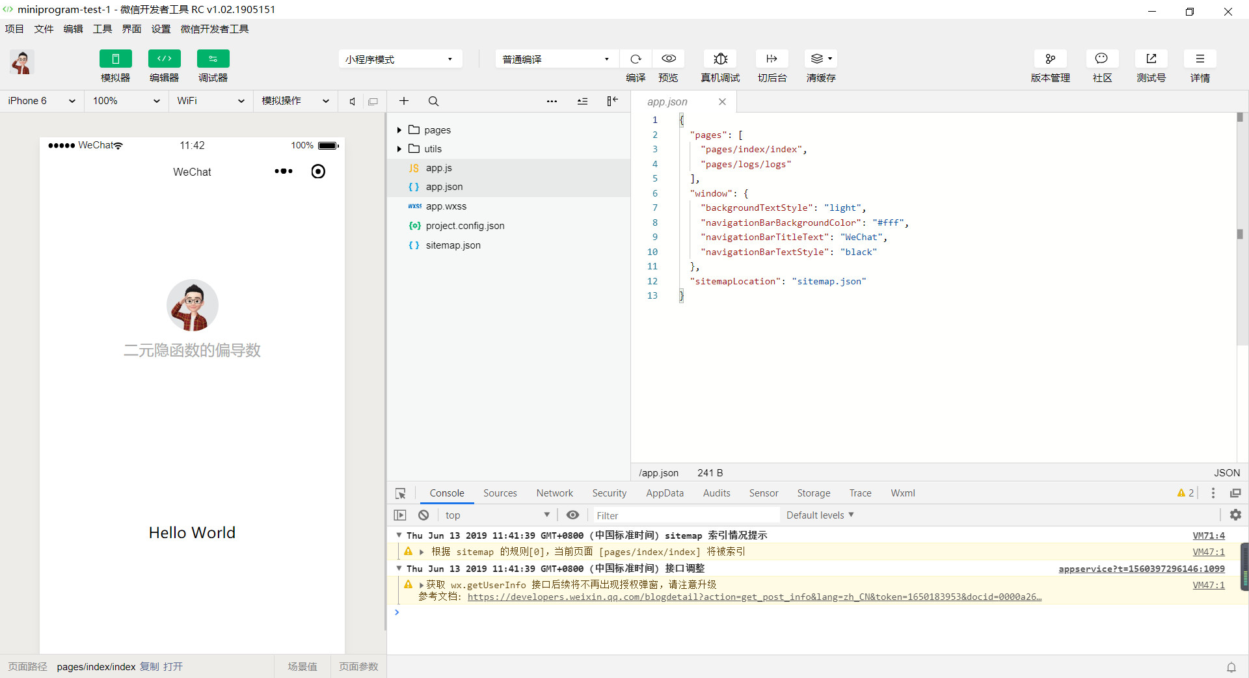Open the 工具 menu
Image resolution: width=1249 pixels, height=678 pixels.
(102, 29)
